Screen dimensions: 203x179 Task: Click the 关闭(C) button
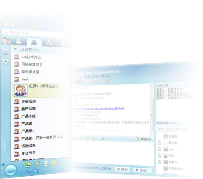(122, 169)
